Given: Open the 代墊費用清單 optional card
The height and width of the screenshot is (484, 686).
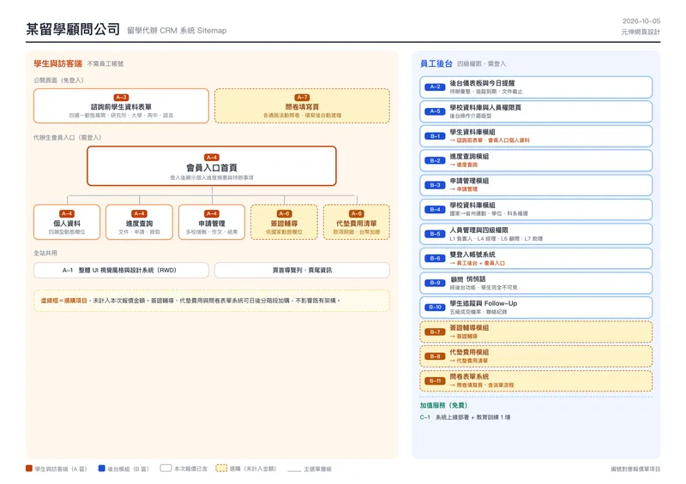Looking at the screenshot, I should [x=357, y=222].
